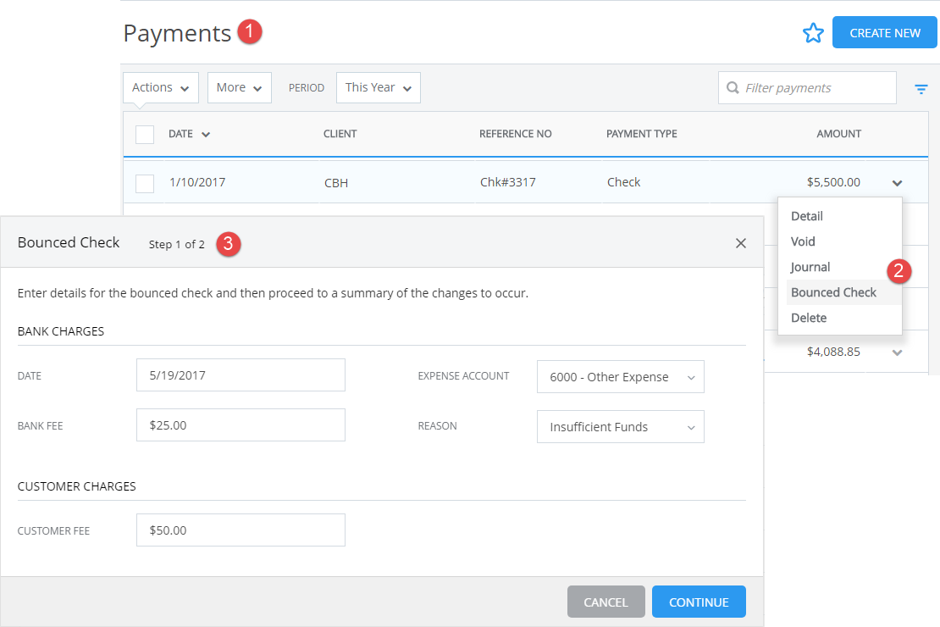Select all payments using header checkbox

[144, 134]
